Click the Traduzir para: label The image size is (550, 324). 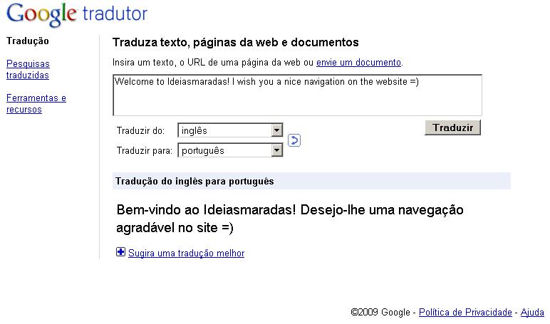pos(145,151)
